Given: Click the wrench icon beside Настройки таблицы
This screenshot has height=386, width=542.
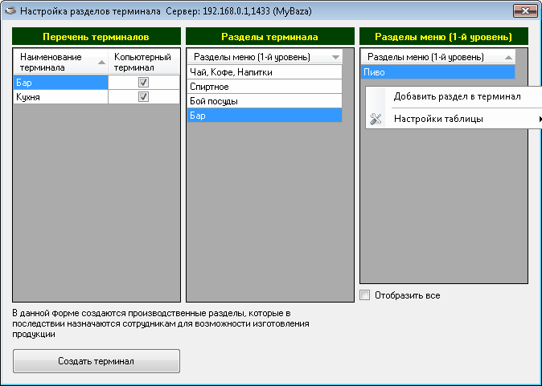Looking at the screenshot, I should tap(376, 120).
